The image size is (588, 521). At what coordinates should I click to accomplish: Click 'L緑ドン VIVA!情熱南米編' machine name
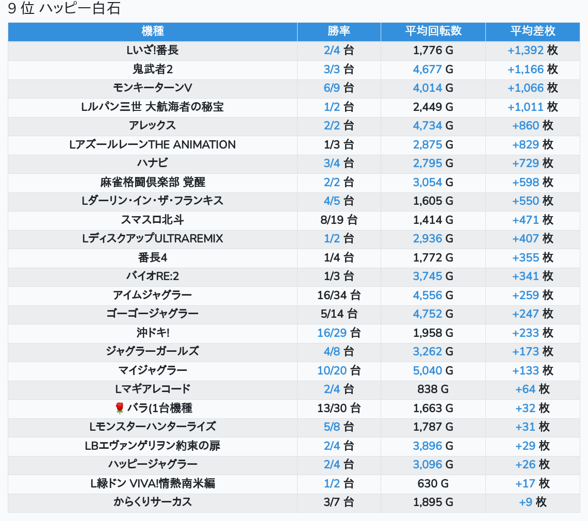[x=153, y=483]
